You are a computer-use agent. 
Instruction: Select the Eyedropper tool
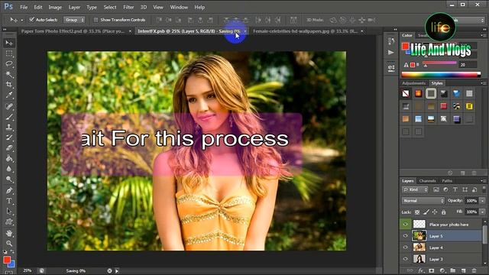9,95
